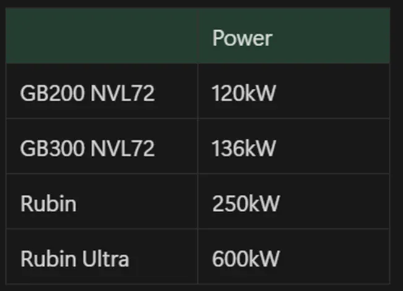Viewport: 403px width, 291px height.
Task: Click the 250kW power value
Action: 245,203
